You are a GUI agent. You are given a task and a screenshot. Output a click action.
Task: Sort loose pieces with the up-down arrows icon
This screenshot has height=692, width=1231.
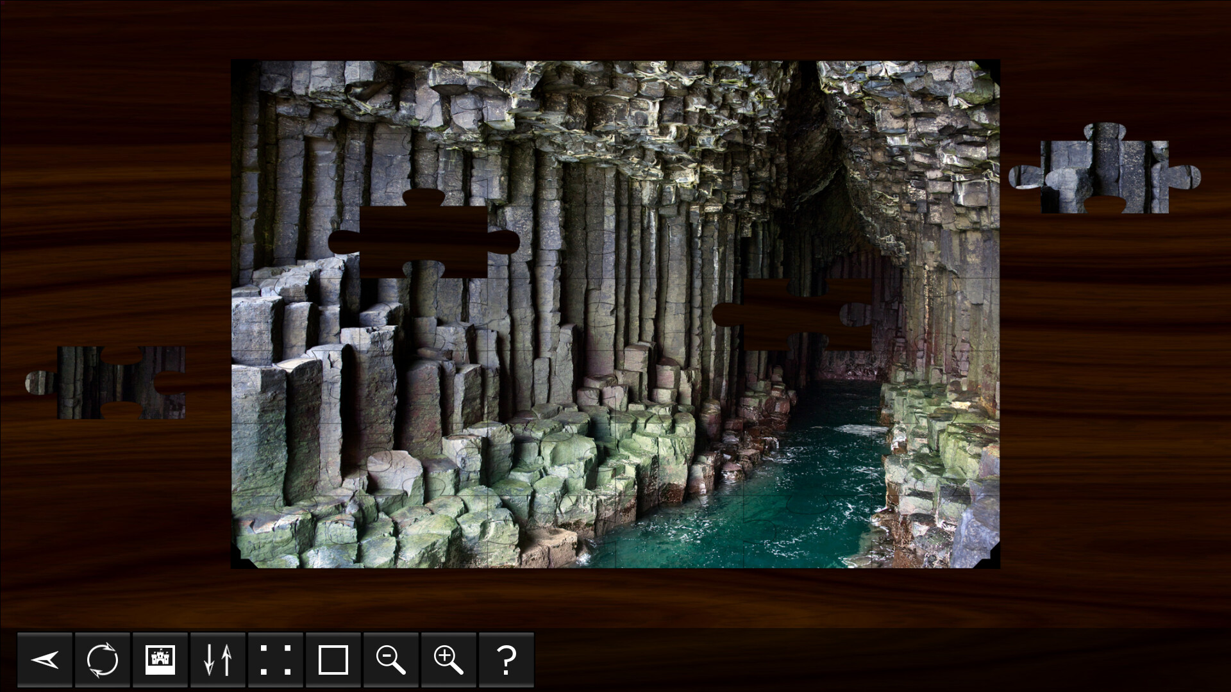pos(218,659)
